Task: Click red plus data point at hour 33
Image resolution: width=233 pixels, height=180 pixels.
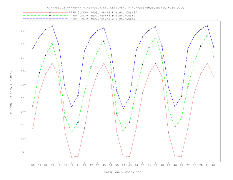Action: [104, 64]
